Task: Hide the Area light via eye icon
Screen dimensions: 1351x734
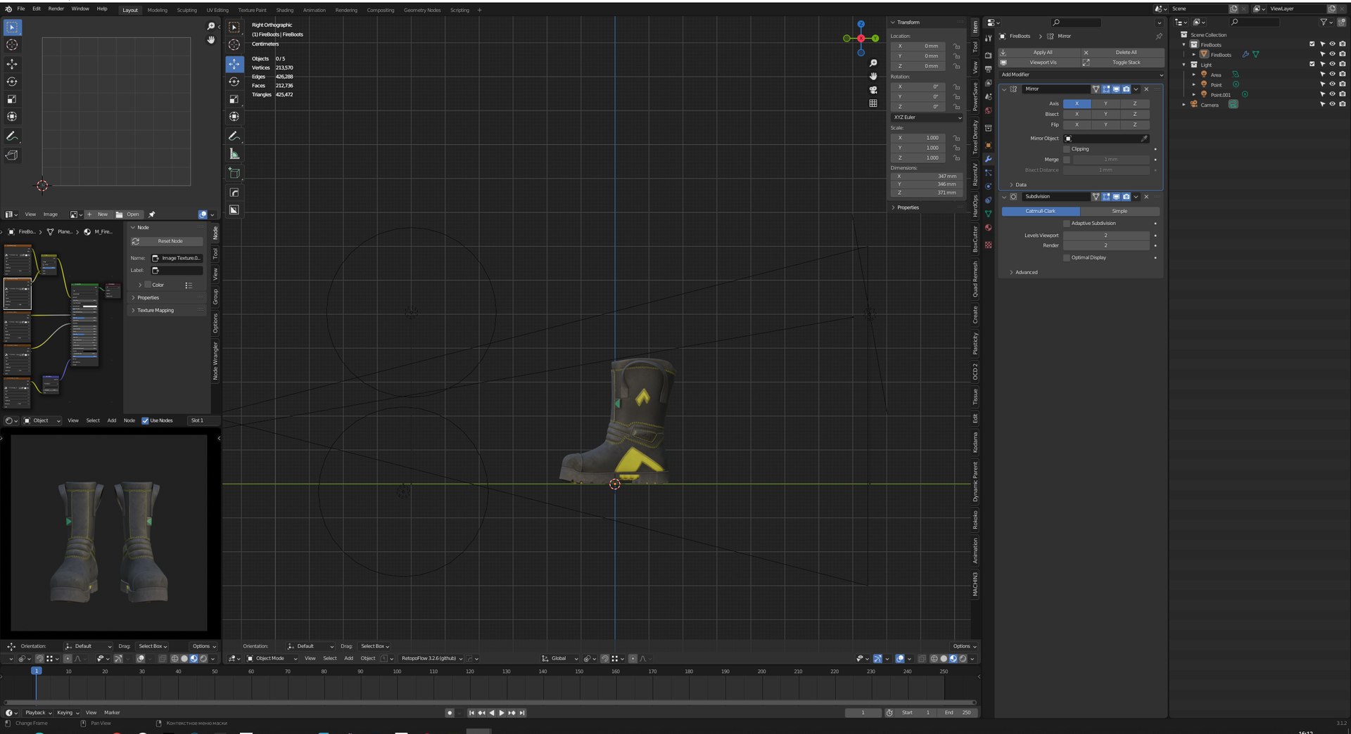Action: (1332, 74)
